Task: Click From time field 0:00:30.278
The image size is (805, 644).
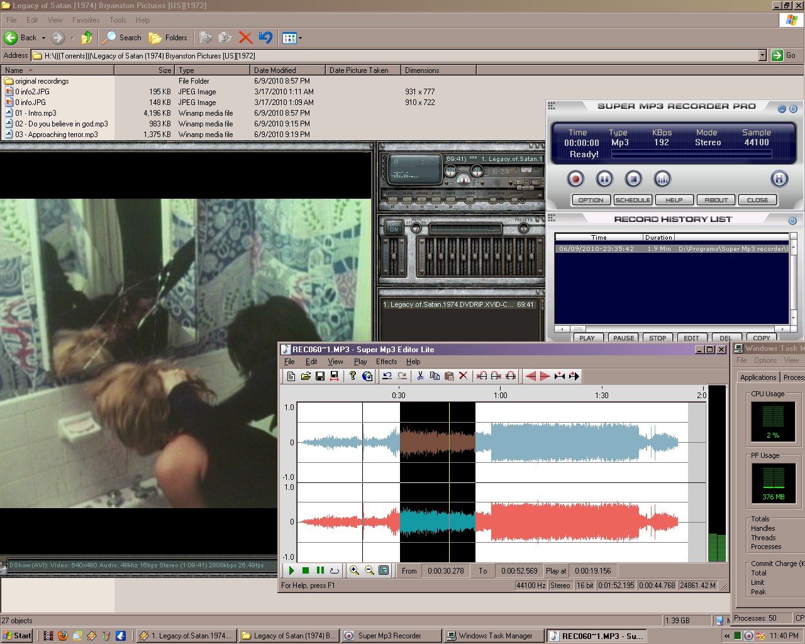Action: 446,570
